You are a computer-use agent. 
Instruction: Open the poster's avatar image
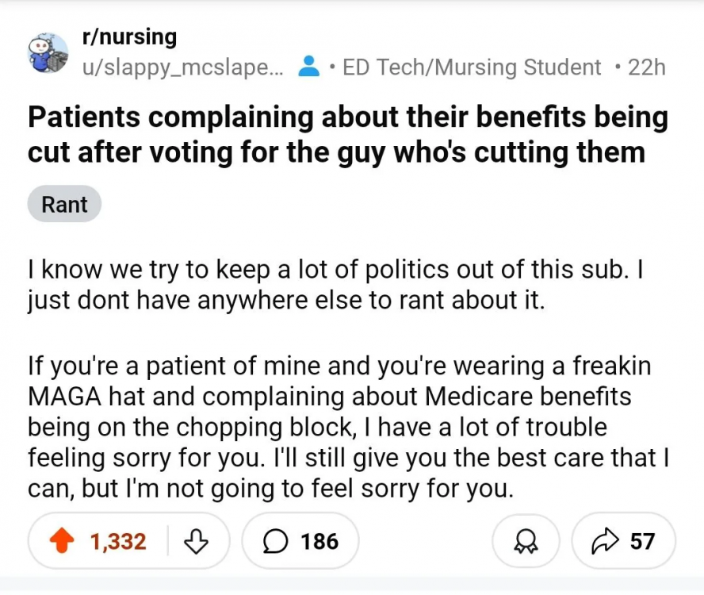point(48,52)
